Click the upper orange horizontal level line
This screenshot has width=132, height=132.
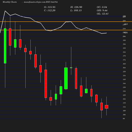(x=66, y=22)
